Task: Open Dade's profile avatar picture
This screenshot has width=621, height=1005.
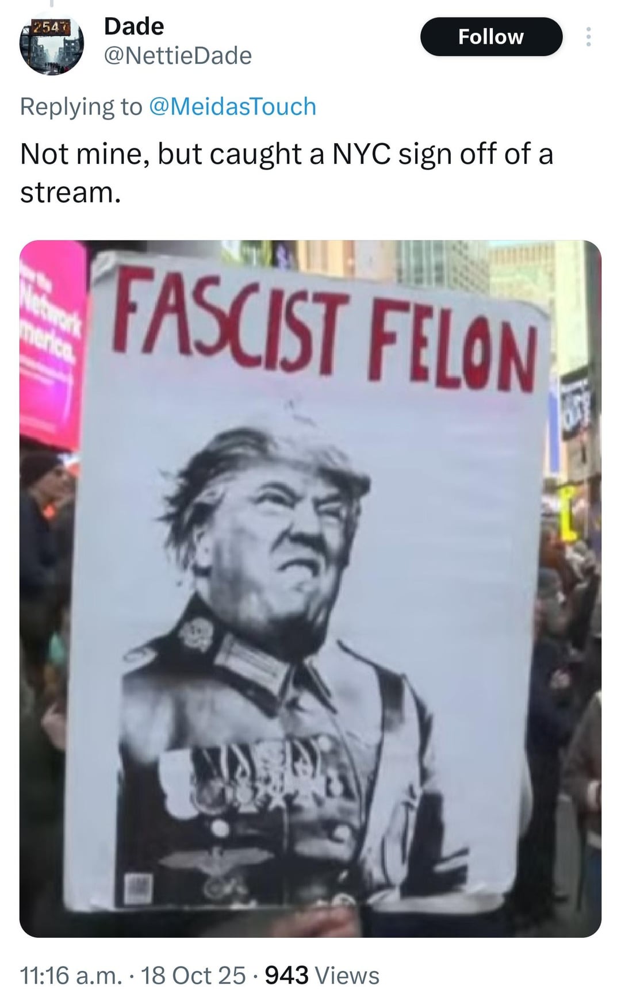Action: tap(52, 44)
